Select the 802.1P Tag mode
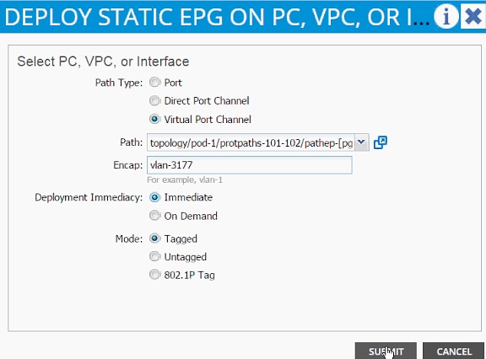Image resolution: width=486 pixels, height=359 pixels. click(x=154, y=275)
